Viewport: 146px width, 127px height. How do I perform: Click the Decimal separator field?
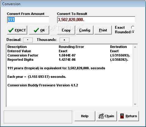28,40
